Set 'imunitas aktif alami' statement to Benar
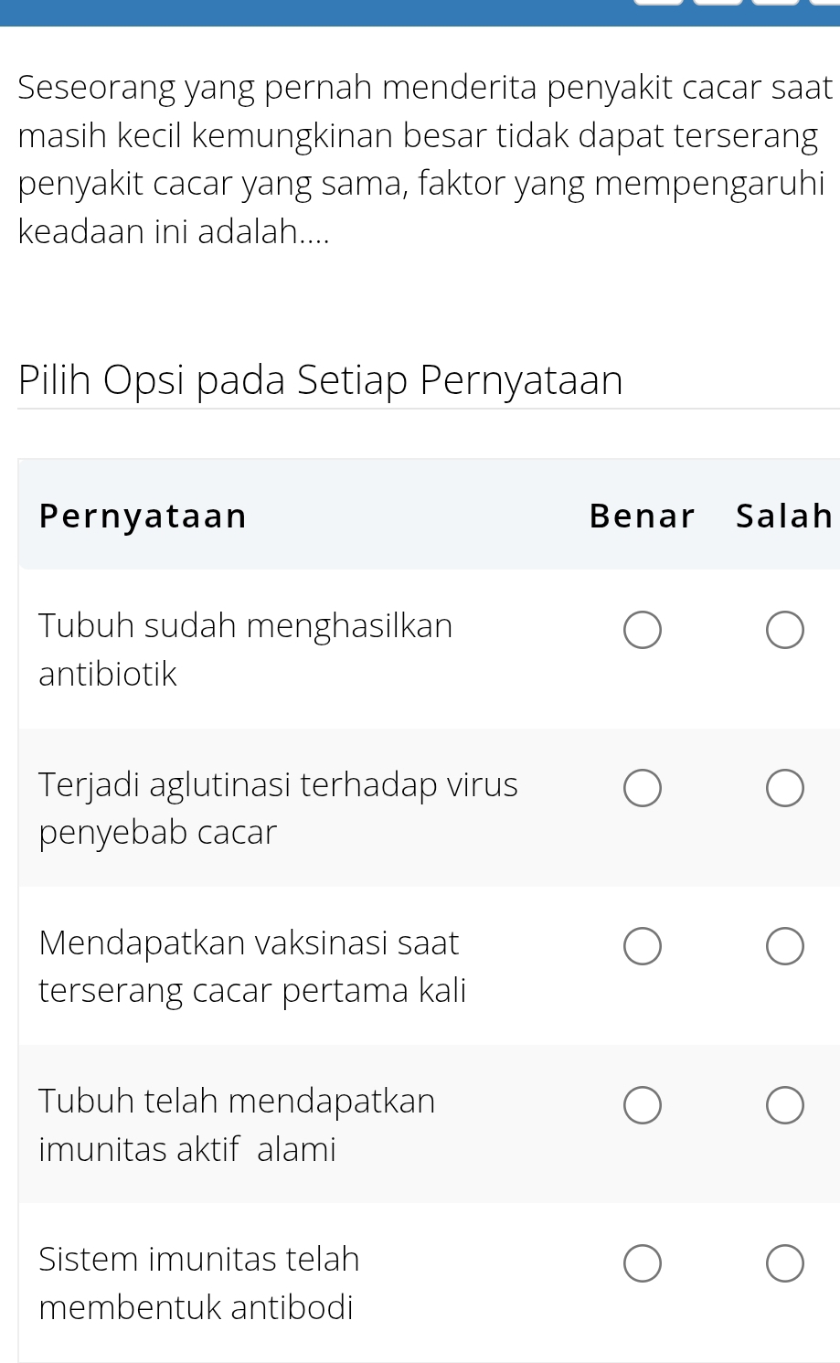Viewport: 840px width, 1363px height. 642,1105
